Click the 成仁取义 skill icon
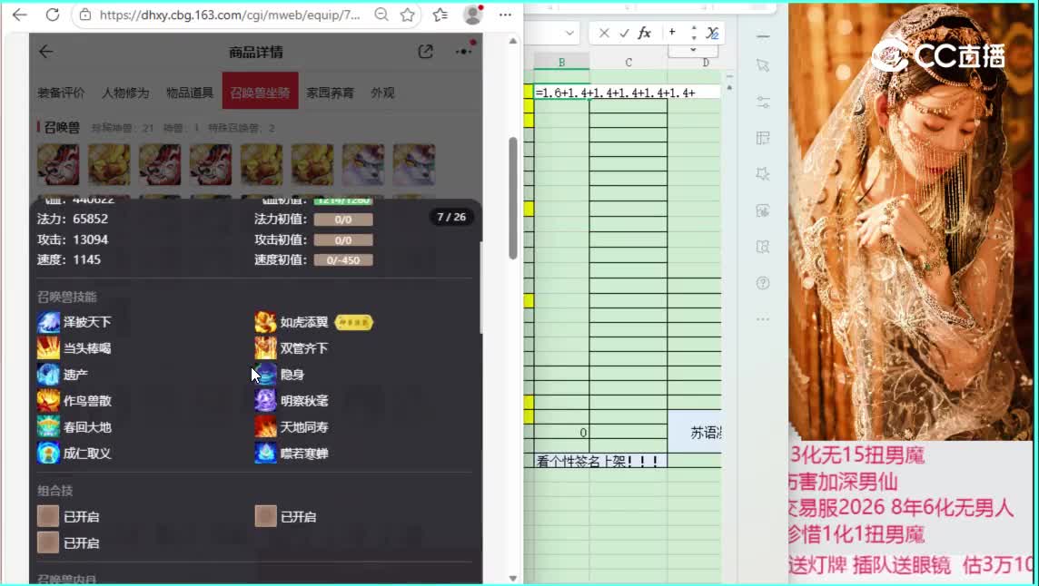This screenshot has width=1039, height=586. pyautogui.click(x=48, y=453)
